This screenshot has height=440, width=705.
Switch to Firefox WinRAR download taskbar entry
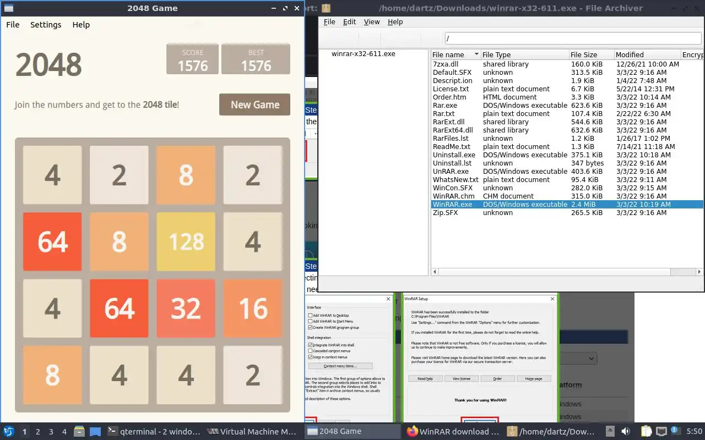(x=453, y=431)
